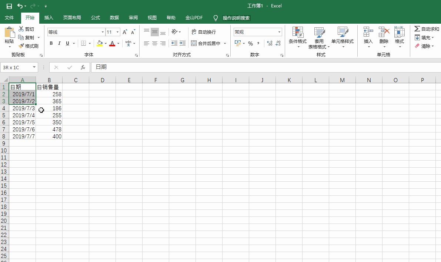Toggle Wrap Text (自动换行)

click(x=203, y=32)
